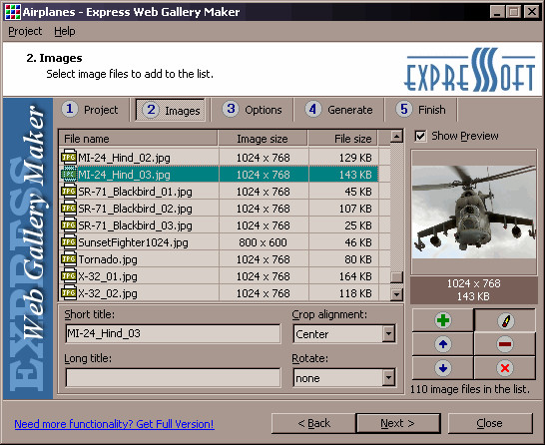Select the MI-24_Hind_02.jpg file name
Screen dimensions: 545x445
pyautogui.click(x=125, y=158)
